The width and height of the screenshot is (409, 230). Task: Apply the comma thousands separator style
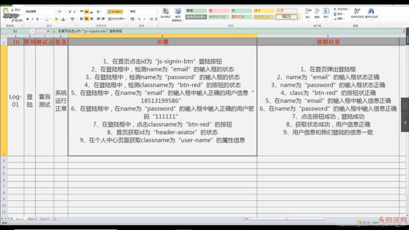[144, 19]
